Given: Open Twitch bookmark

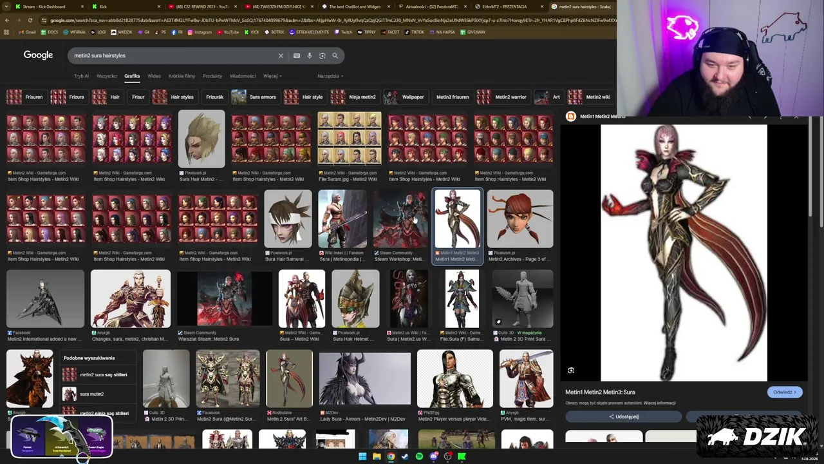Looking at the screenshot, I should [x=343, y=32].
